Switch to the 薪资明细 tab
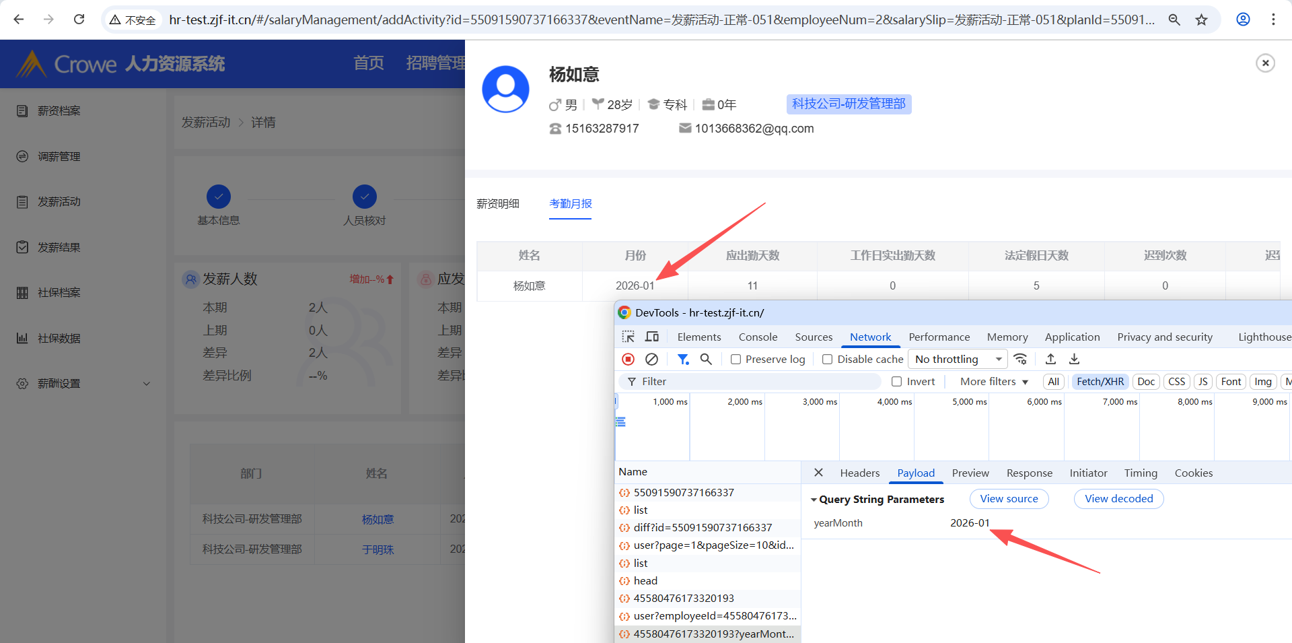 (x=498, y=204)
